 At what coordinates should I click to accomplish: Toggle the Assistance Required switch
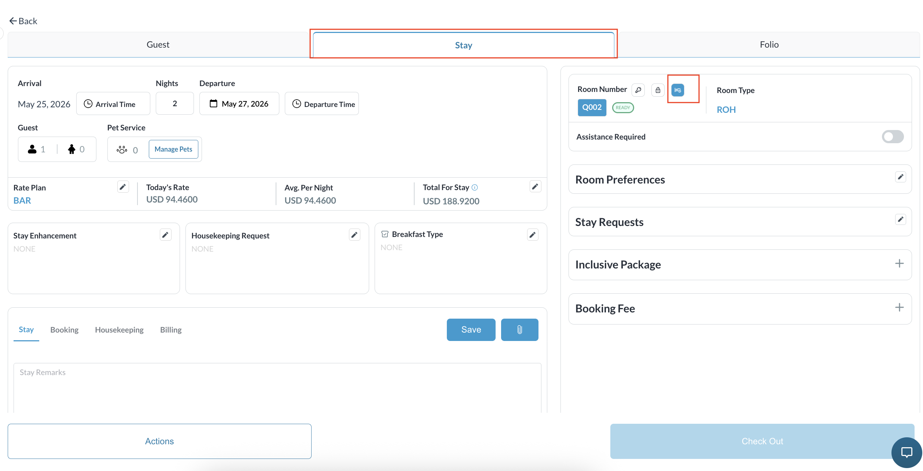coord(893,137)
